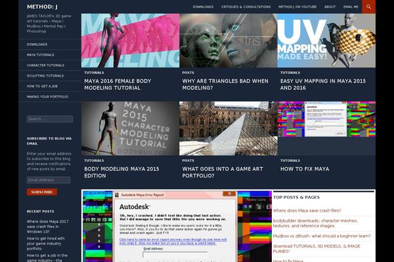Select the Tutorials category above How To Fix Maya
This screenshot has height=262, width=394.
(x=290, y=160)
